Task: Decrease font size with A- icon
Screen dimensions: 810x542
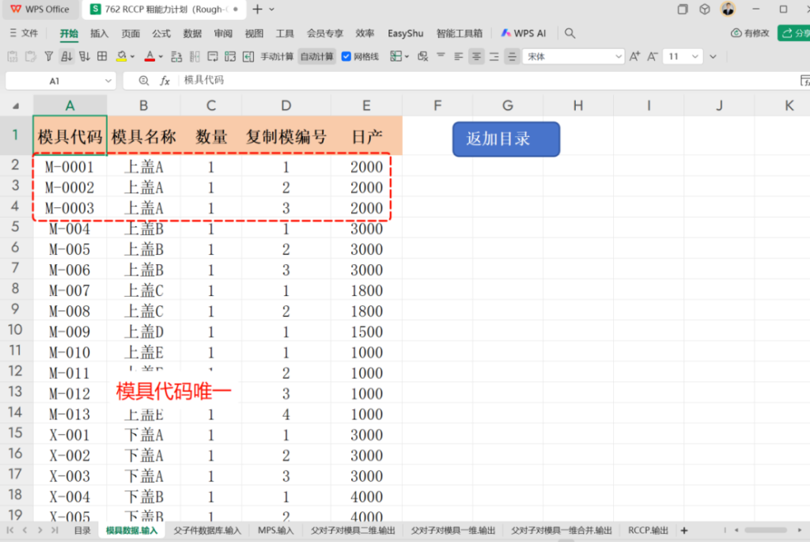Action: 653,56
